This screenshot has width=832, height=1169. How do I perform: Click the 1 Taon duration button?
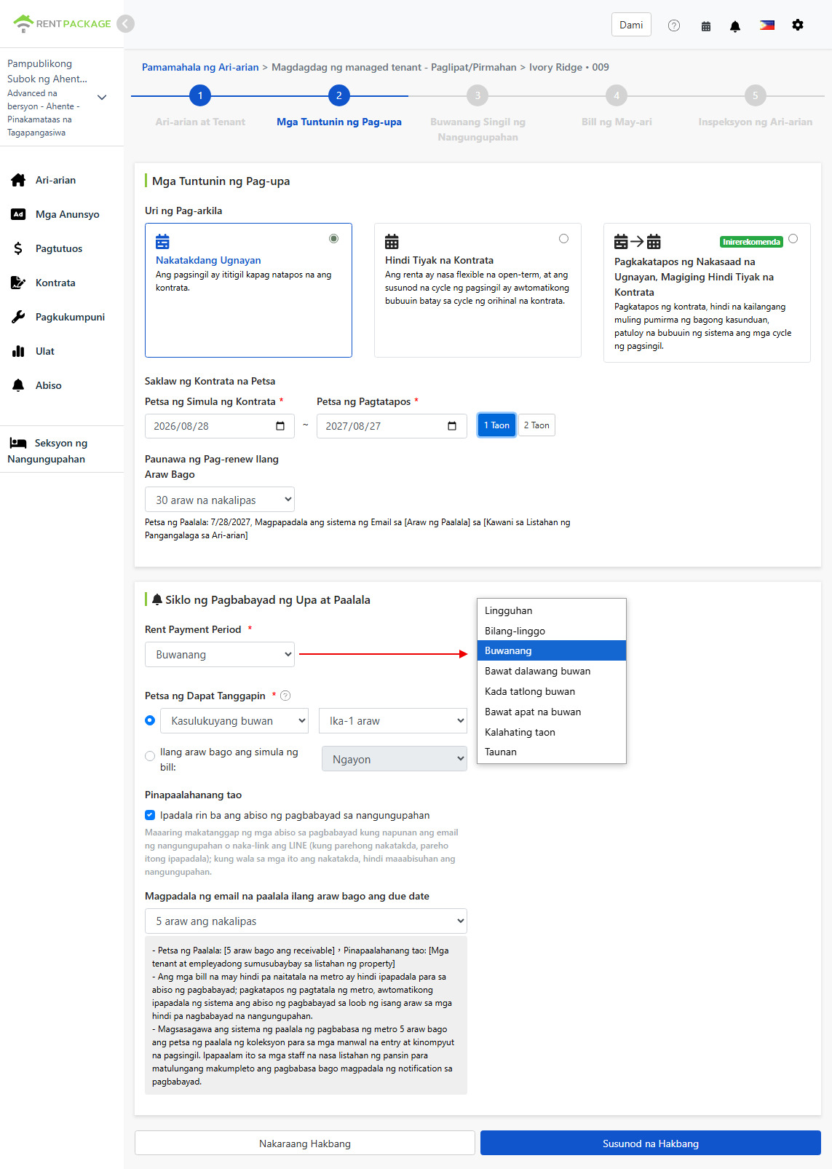[x=496, y=425]
